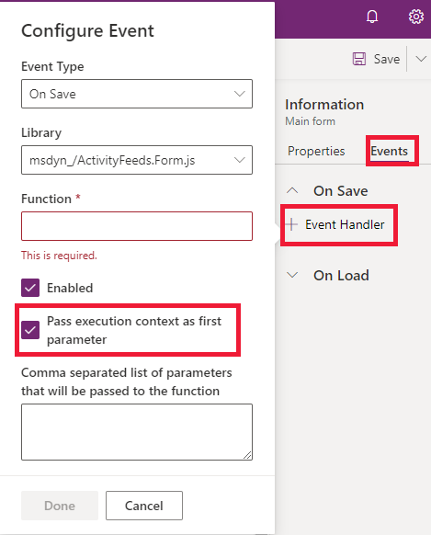Click the plus icon beside Event Handler
The width and height of the screenshot is (431, 535).
[x=291, y=224]
